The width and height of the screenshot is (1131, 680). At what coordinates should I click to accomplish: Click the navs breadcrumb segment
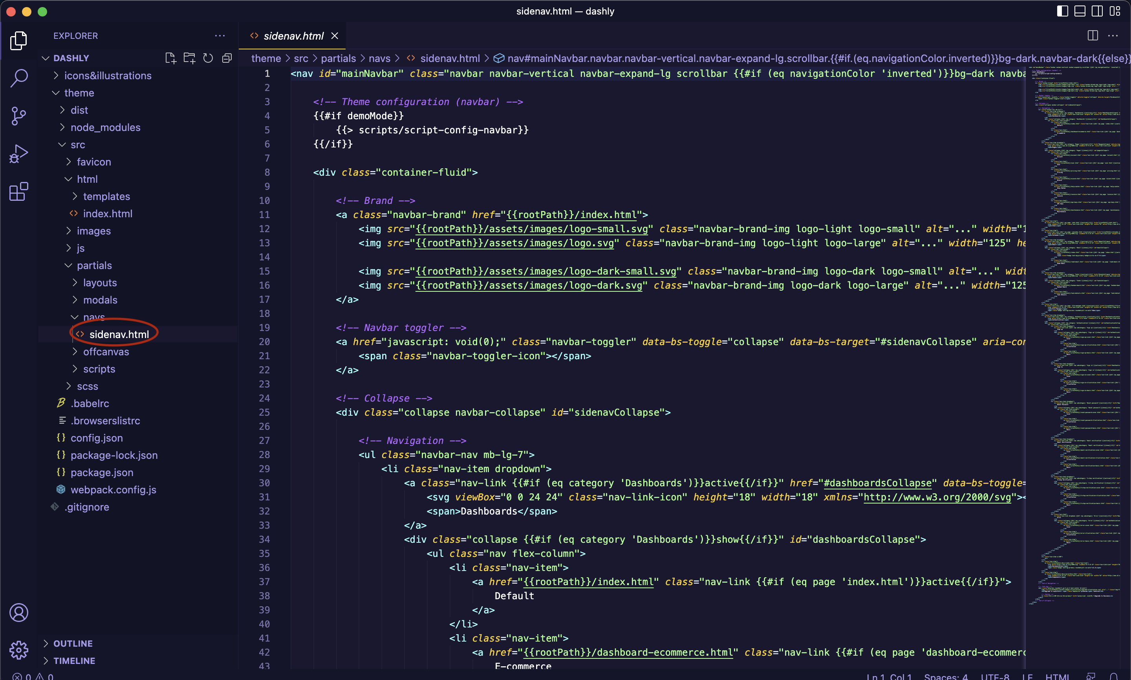tap(379, 58)
